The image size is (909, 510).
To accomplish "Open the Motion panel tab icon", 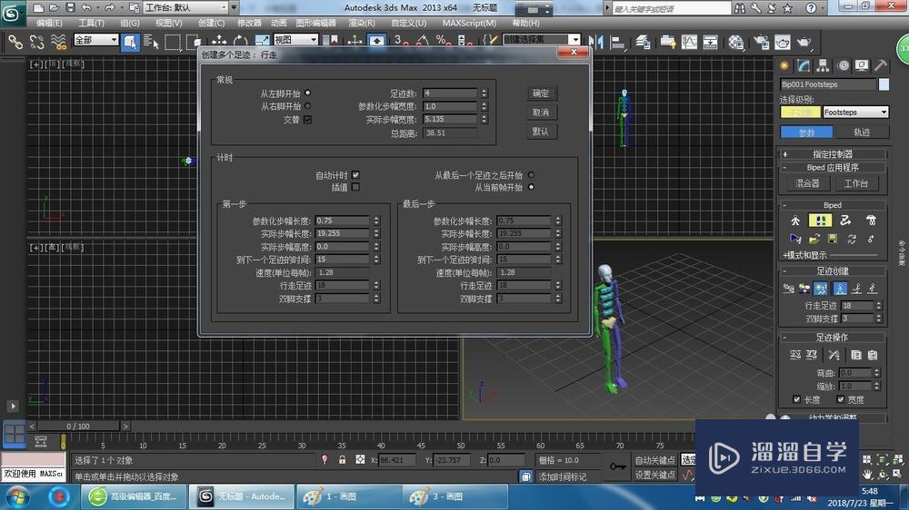I will point(844,65).
